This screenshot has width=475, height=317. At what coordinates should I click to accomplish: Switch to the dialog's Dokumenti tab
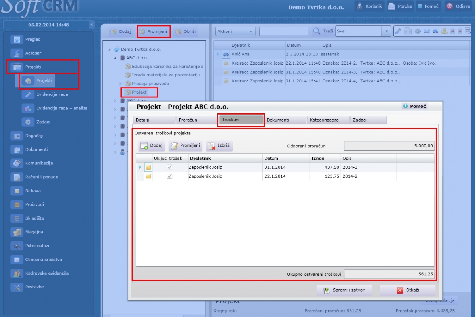click(x=285, y=120)
